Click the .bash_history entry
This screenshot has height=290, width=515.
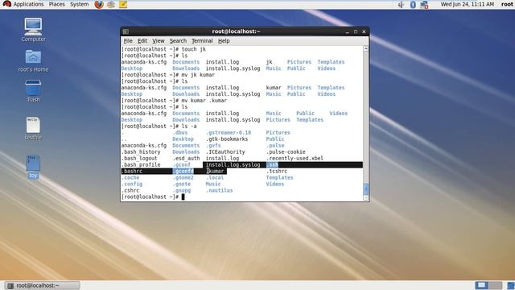141,151
